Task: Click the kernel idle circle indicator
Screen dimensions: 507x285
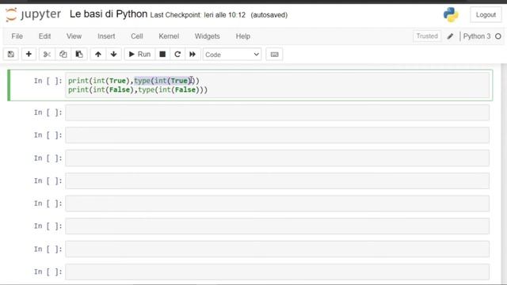Action: click(498, 36)
